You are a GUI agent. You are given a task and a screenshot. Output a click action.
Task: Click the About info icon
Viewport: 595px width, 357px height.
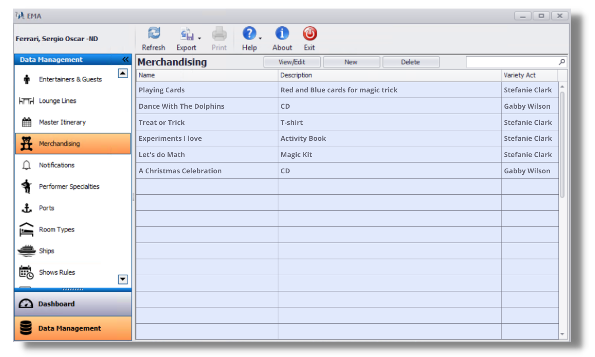click(282, 33)
